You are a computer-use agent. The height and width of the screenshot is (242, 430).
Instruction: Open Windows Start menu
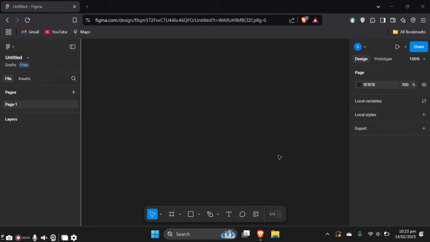point(155,234)
